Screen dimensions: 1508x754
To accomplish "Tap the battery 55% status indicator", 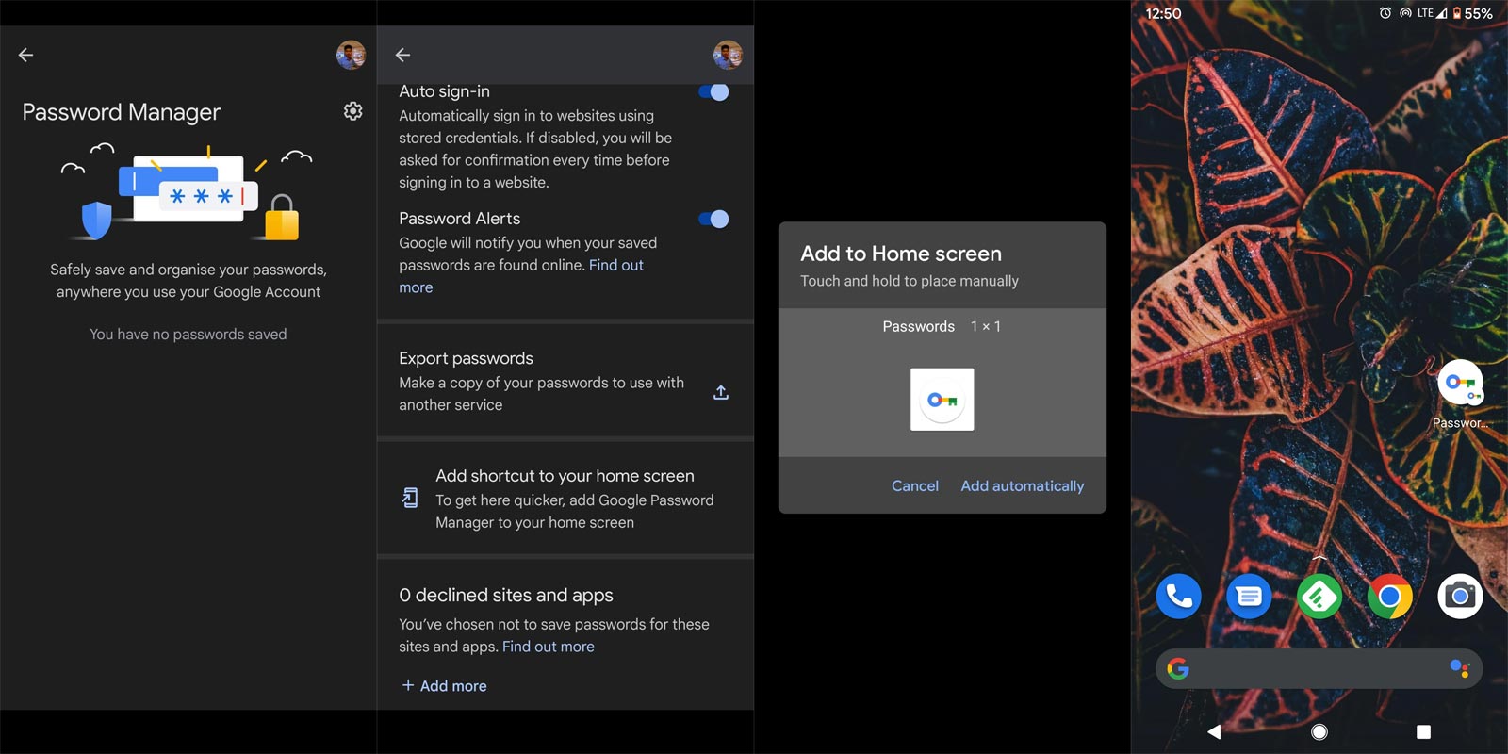I will pos(1472,13).
